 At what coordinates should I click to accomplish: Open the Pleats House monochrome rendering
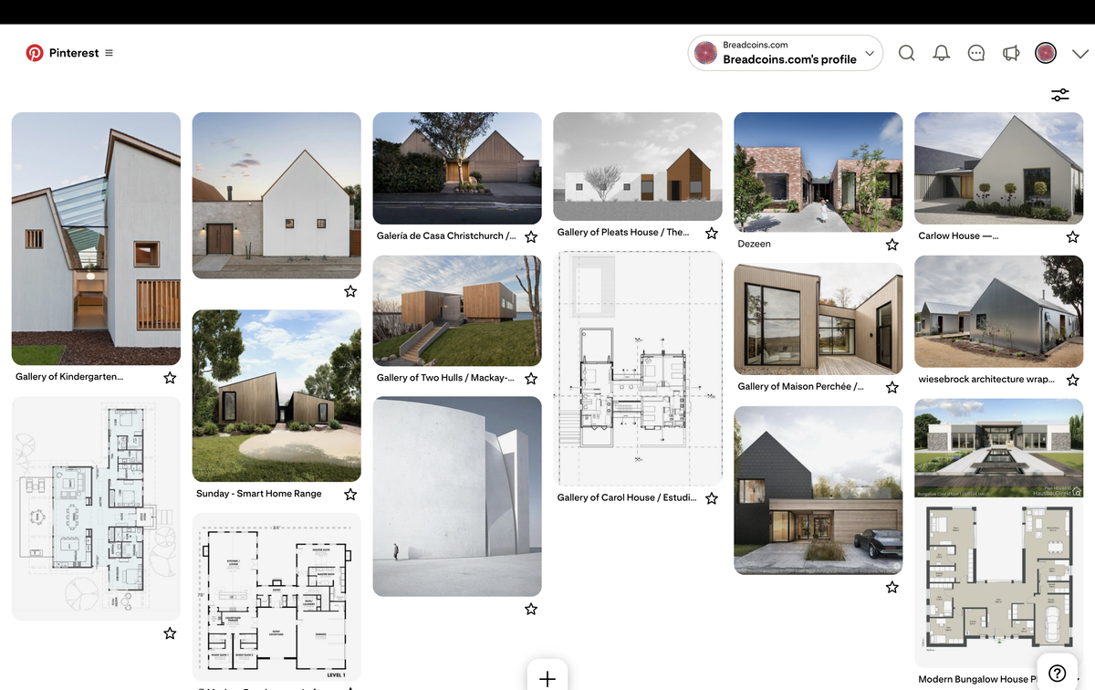click(638, 166)
